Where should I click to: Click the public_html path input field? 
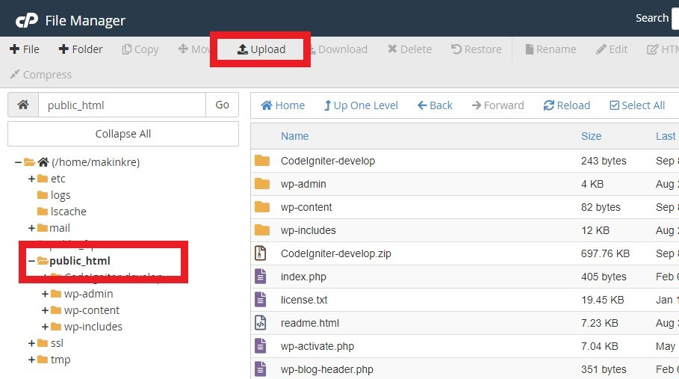pyautogui.click(x=122, y=105)
